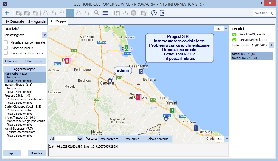The width and height of the screenshot is (278, 161).
Task: Click Imp. arrivo button
Action: coord(132,139)
